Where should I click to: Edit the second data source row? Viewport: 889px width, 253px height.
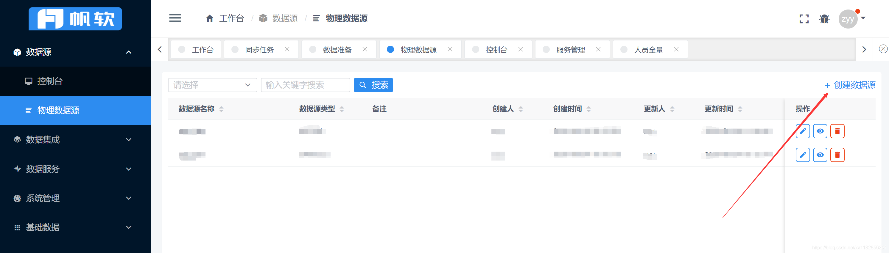tap(803, 155)
